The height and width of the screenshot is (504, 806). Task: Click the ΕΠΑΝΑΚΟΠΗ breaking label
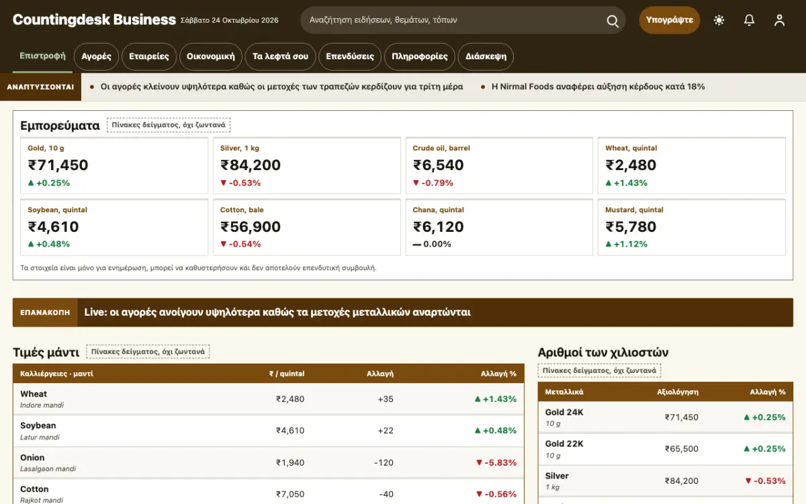pos(45,312)
